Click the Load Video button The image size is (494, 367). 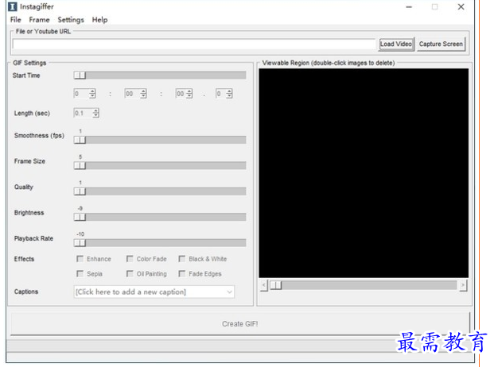tap(396, 44)
